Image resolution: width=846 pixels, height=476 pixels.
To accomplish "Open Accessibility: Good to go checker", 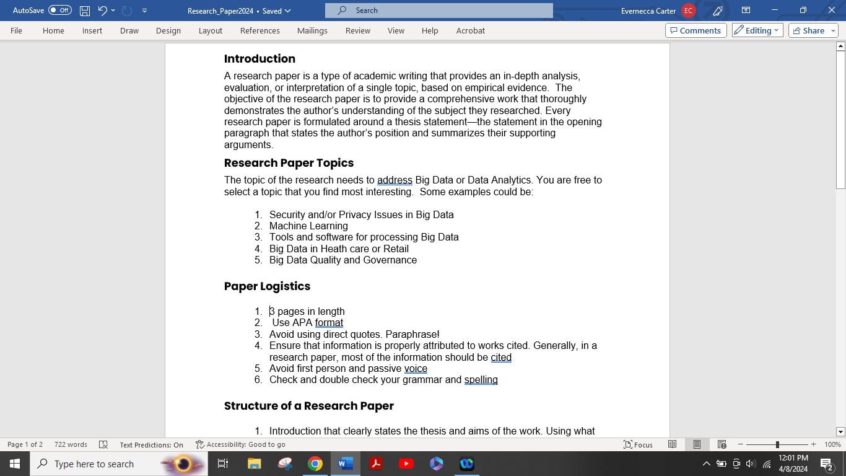I will [240, 444].
